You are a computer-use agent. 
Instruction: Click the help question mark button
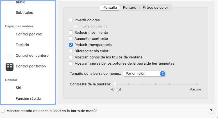pyautogui.click(x=211, y=111)
